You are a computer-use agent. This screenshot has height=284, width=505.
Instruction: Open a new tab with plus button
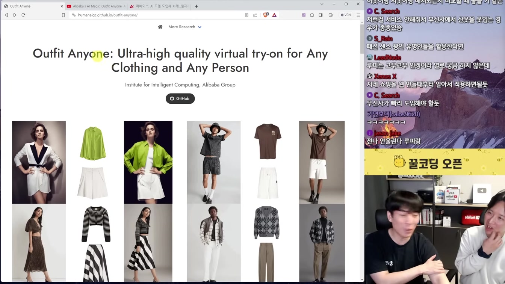point(196,6)
